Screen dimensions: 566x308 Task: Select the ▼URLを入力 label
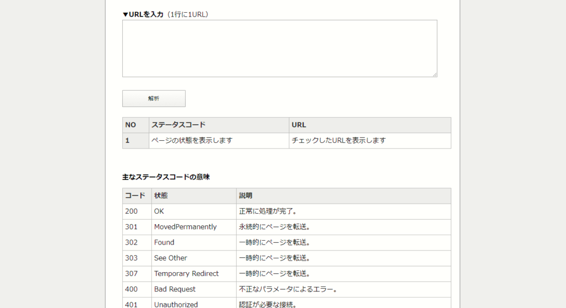pos(143,14)
